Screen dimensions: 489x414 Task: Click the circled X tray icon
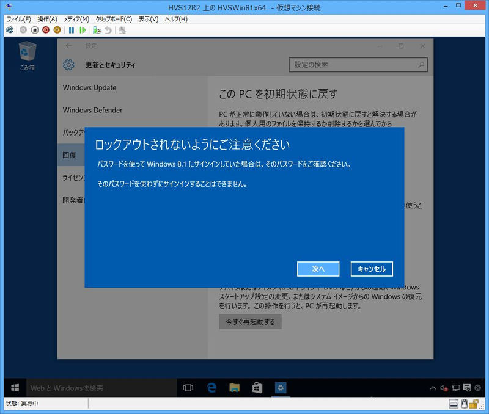point(477,388)
